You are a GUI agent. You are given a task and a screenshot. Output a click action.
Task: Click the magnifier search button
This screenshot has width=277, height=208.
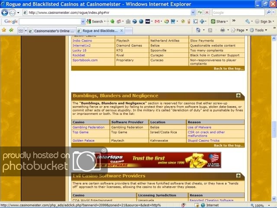pos(268,12)
